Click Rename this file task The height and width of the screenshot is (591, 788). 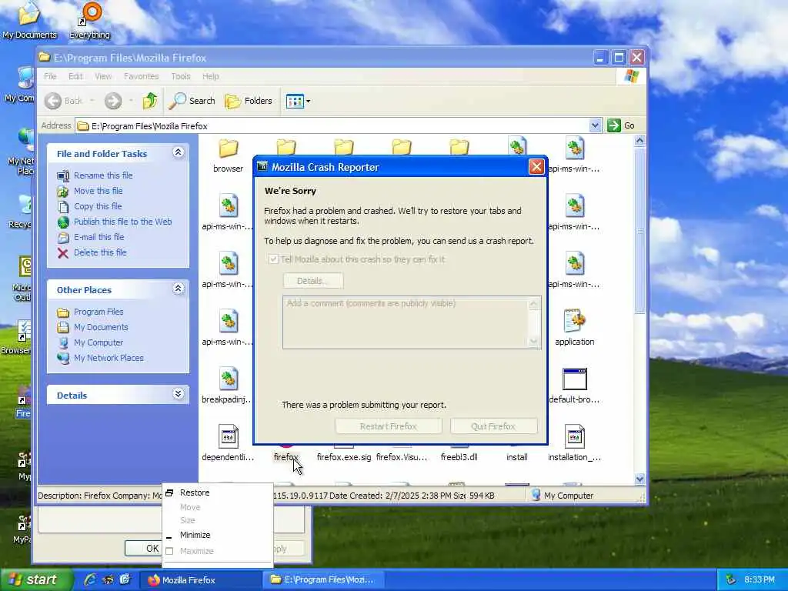coord(103,175)
